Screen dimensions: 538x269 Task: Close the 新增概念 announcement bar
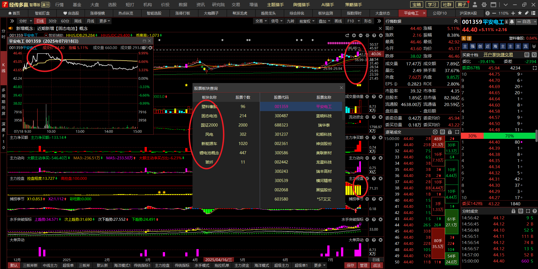point(380,28)
